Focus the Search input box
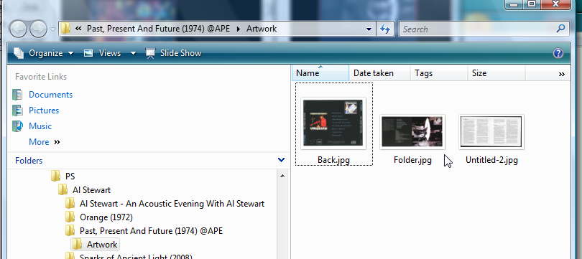This screenshot has height=259, width=582. click(478, 29)
